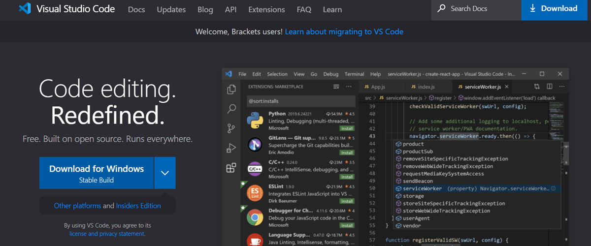This screenshot has width=591, height=246.
Task: Click the Python extension logo
Action: pos(255,121)
